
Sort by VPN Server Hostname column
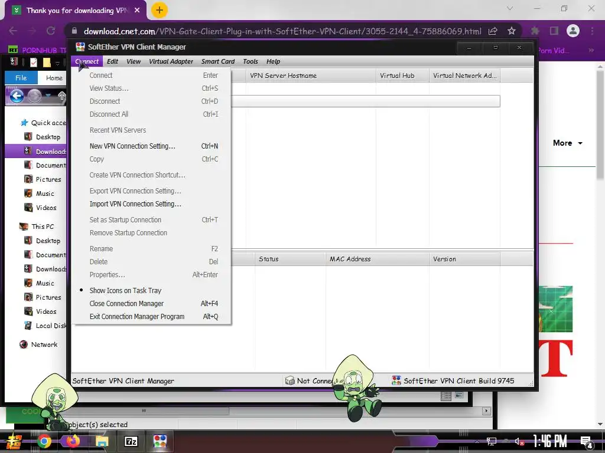coord(311,75)
